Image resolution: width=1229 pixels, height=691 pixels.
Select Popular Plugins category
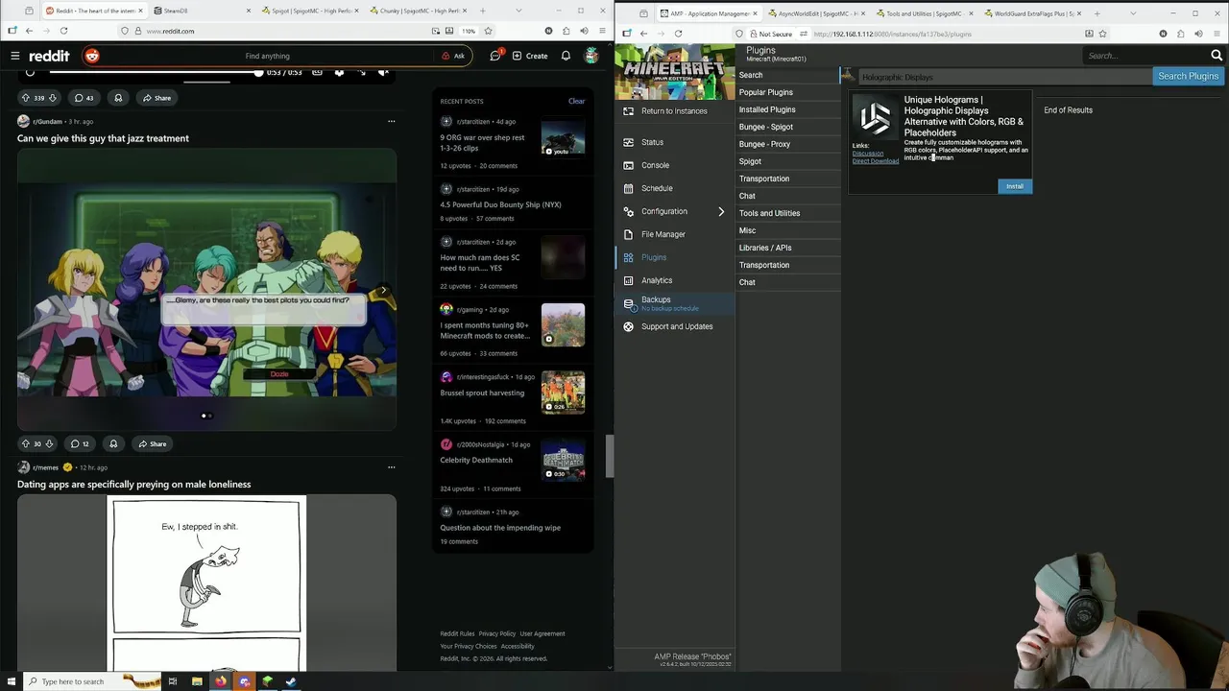[788, 92]
